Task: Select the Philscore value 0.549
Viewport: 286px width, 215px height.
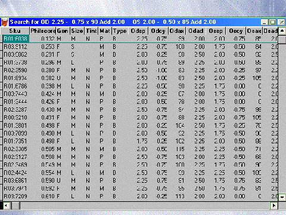Action: (x=48, y=165)
